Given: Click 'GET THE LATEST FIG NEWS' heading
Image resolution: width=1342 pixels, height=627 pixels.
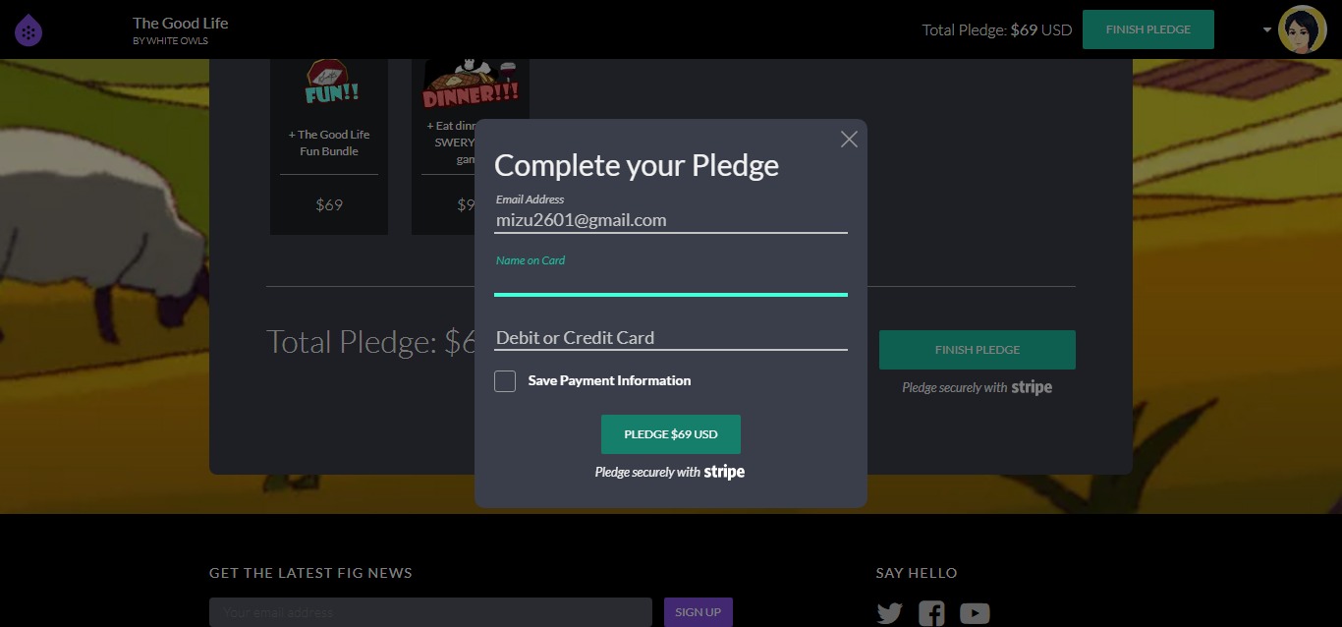Looking at the screenshot, I should point(310,573).
